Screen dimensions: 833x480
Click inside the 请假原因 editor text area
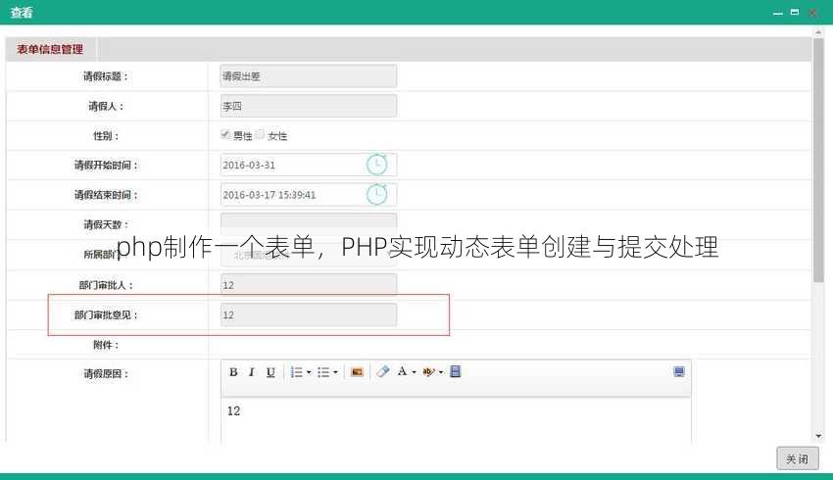pyautogui.click(x=456, y=419)
